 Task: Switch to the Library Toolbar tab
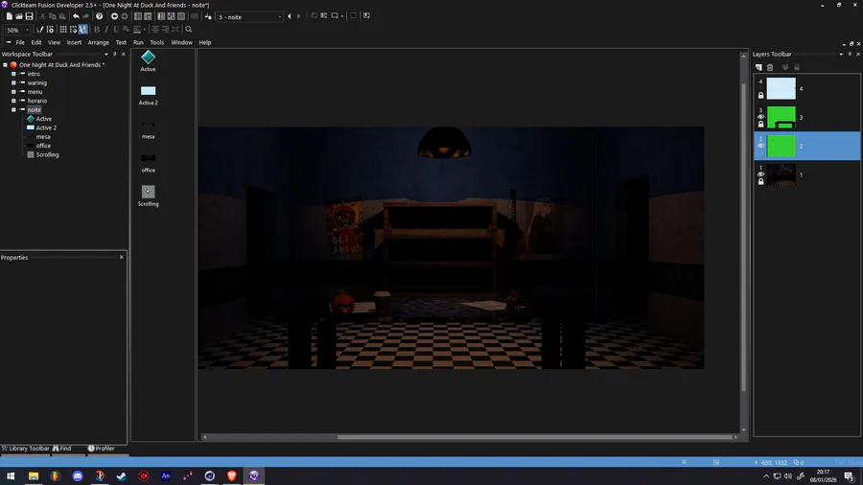click(25, 449)
